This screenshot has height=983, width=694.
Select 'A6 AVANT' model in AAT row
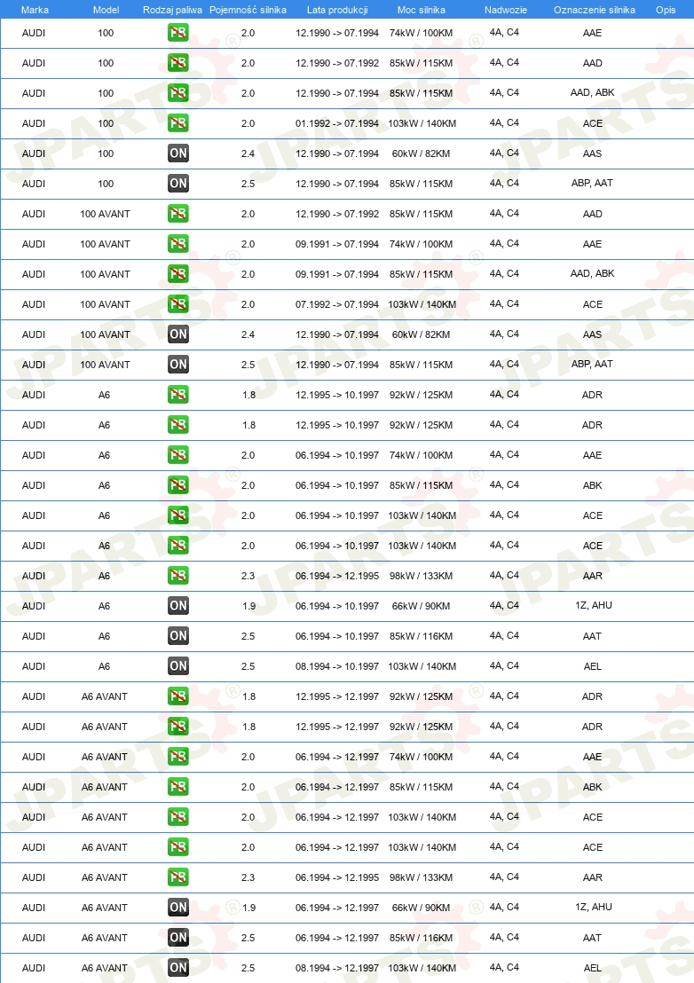(x=105, y=938)
